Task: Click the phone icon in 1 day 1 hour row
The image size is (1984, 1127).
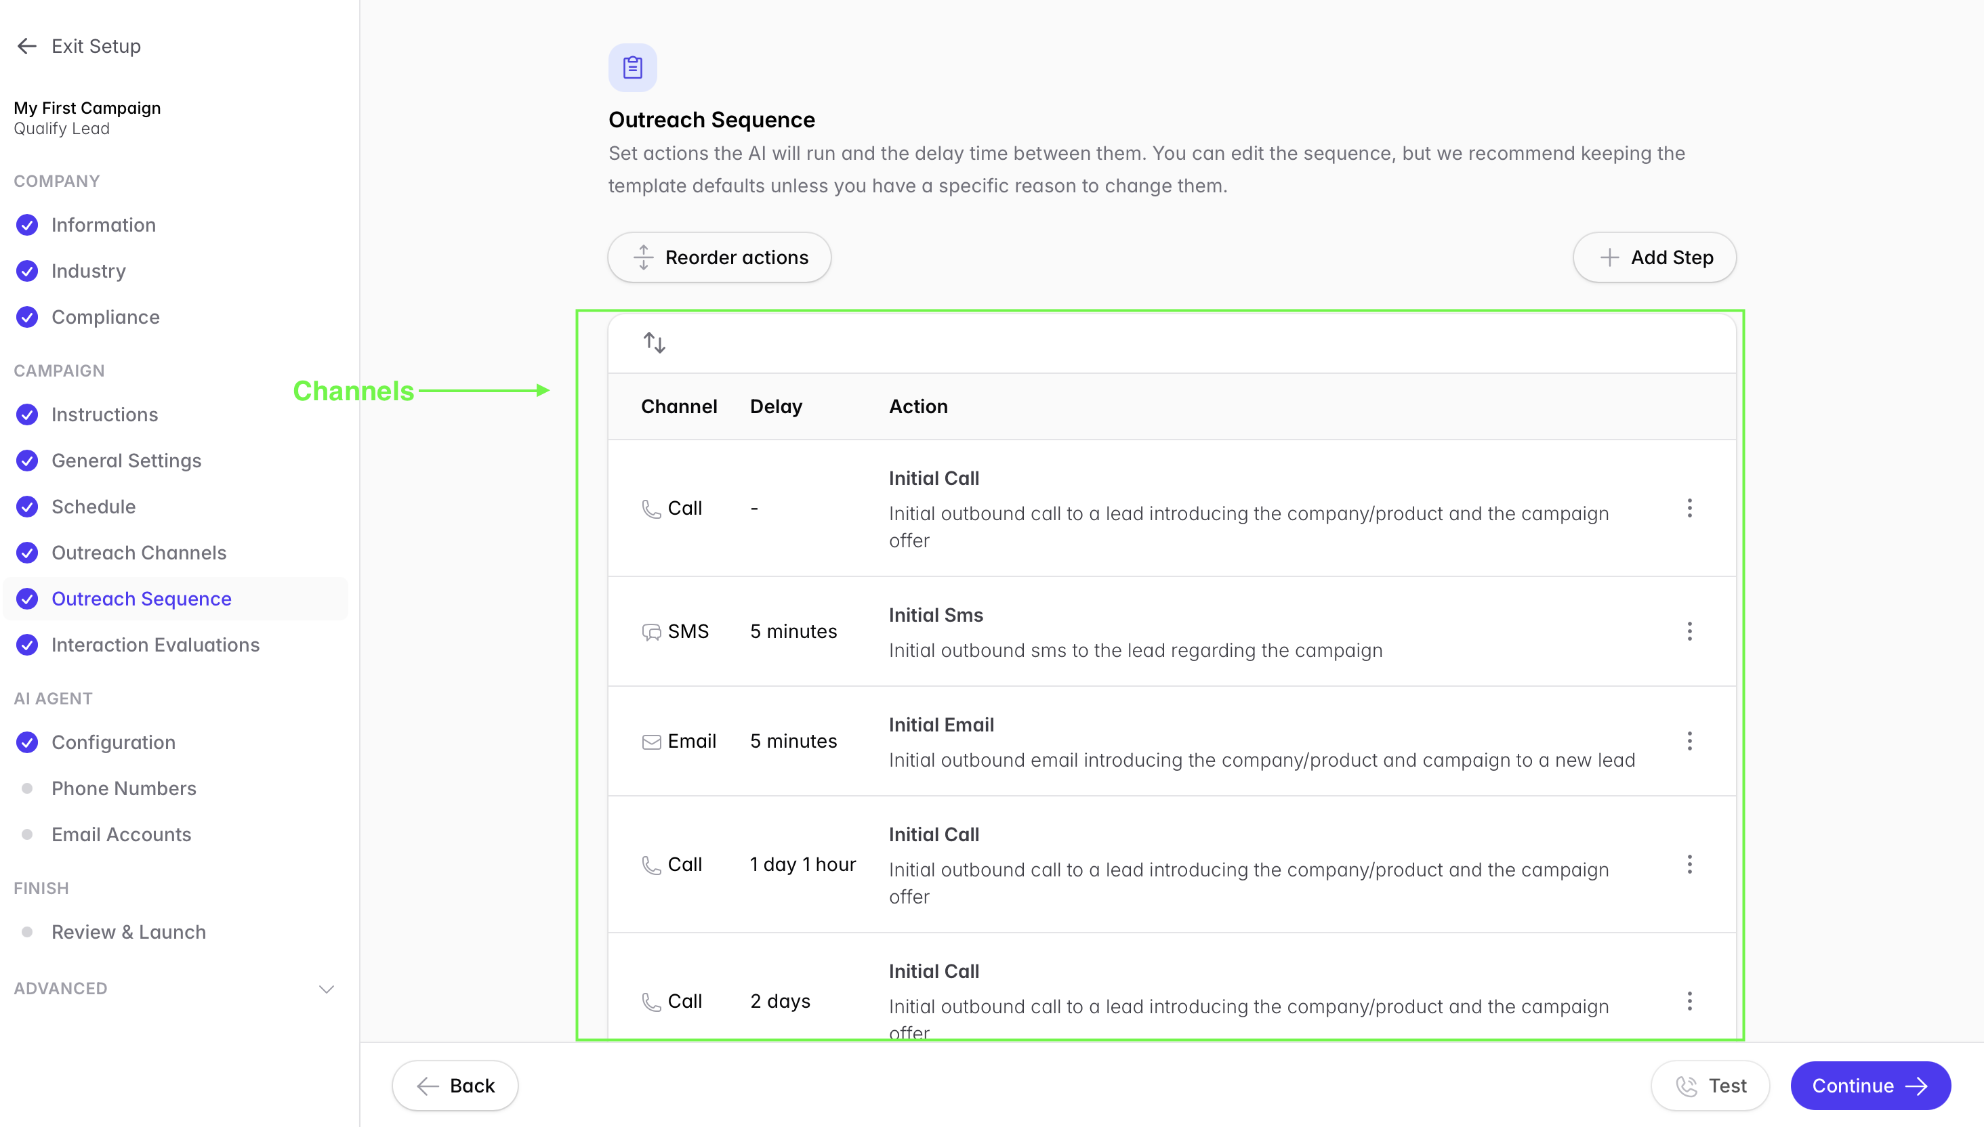Action: click(x=651, y=866)
